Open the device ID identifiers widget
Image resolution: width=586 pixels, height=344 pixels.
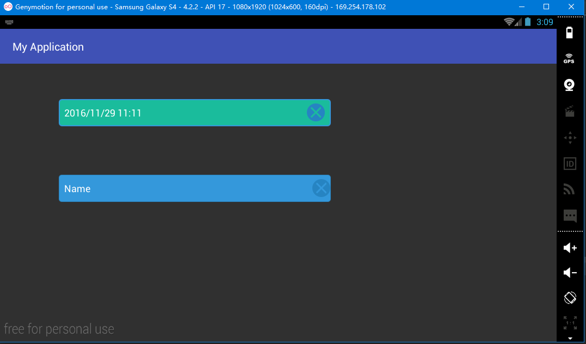[570, 164]
